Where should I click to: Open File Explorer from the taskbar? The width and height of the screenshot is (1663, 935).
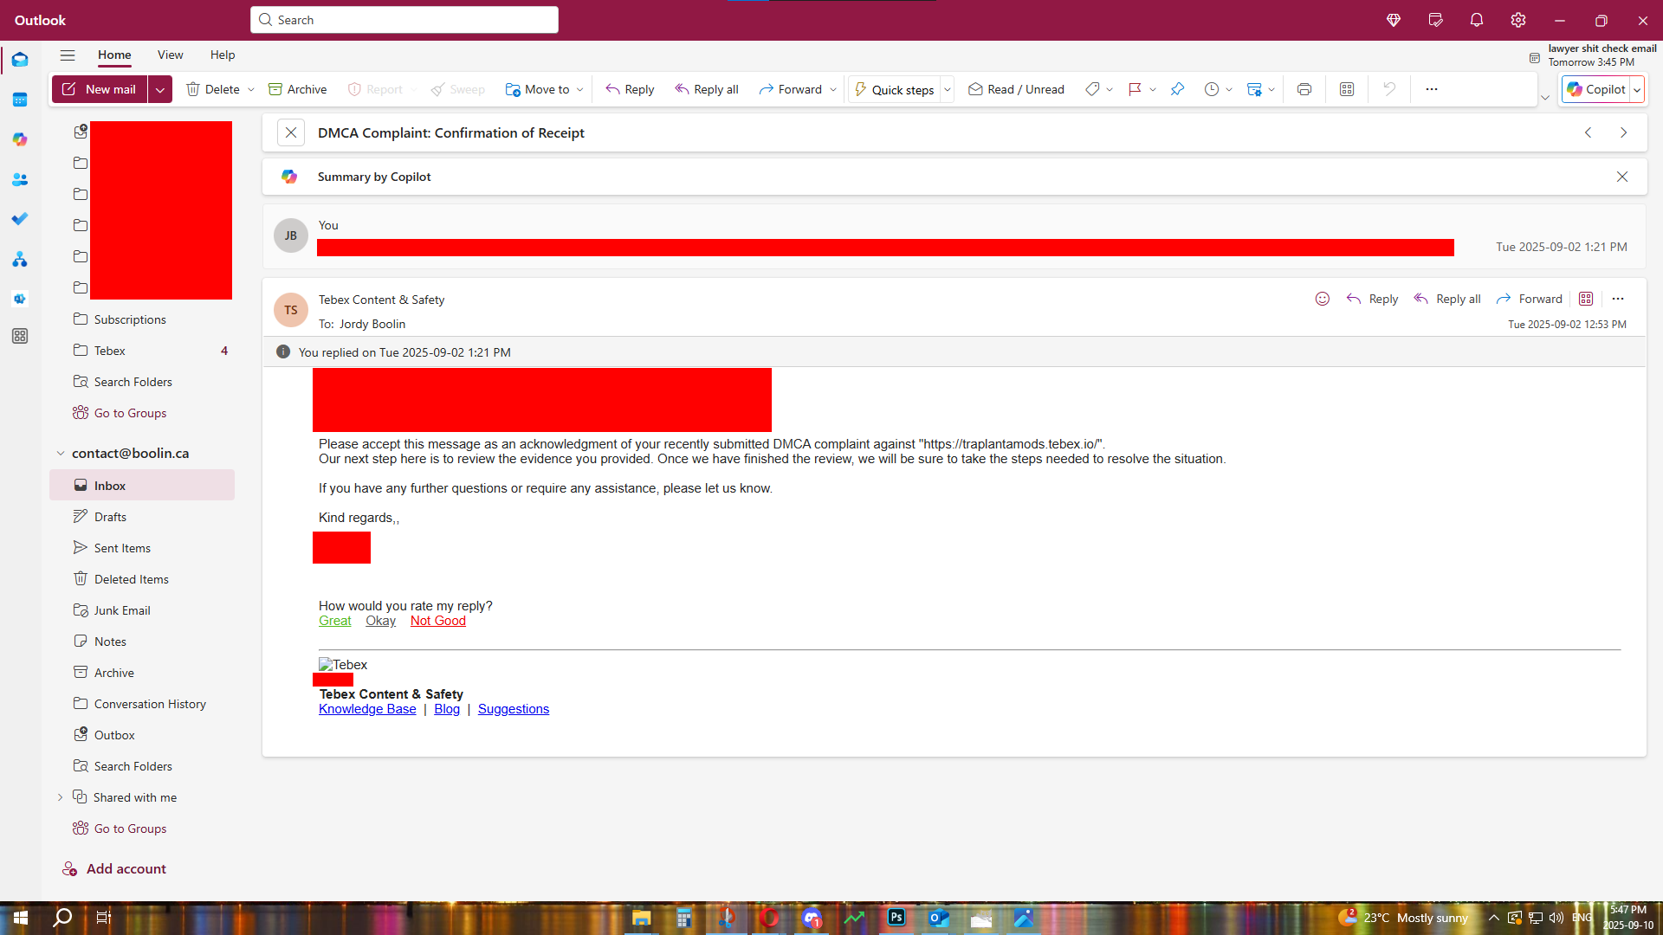click(x=642, y=918)
